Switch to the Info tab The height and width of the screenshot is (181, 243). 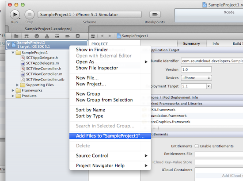click(216, 43)
